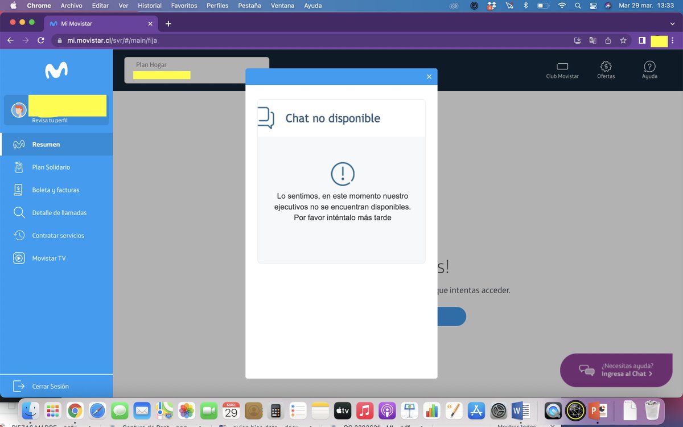The image size is (683, 427).
Task: Bookmark this page with the star
Action: coord(623,40)
